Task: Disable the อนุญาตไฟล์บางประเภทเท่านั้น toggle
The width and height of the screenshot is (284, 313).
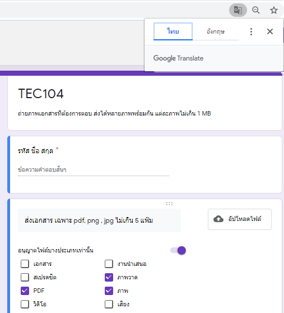Action: pos(178,250)
